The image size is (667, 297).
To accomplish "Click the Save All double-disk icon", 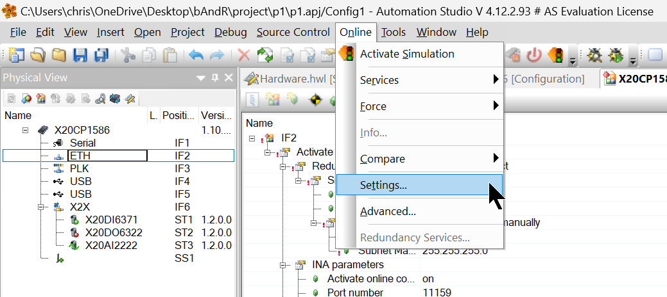I will pos(101,55).
